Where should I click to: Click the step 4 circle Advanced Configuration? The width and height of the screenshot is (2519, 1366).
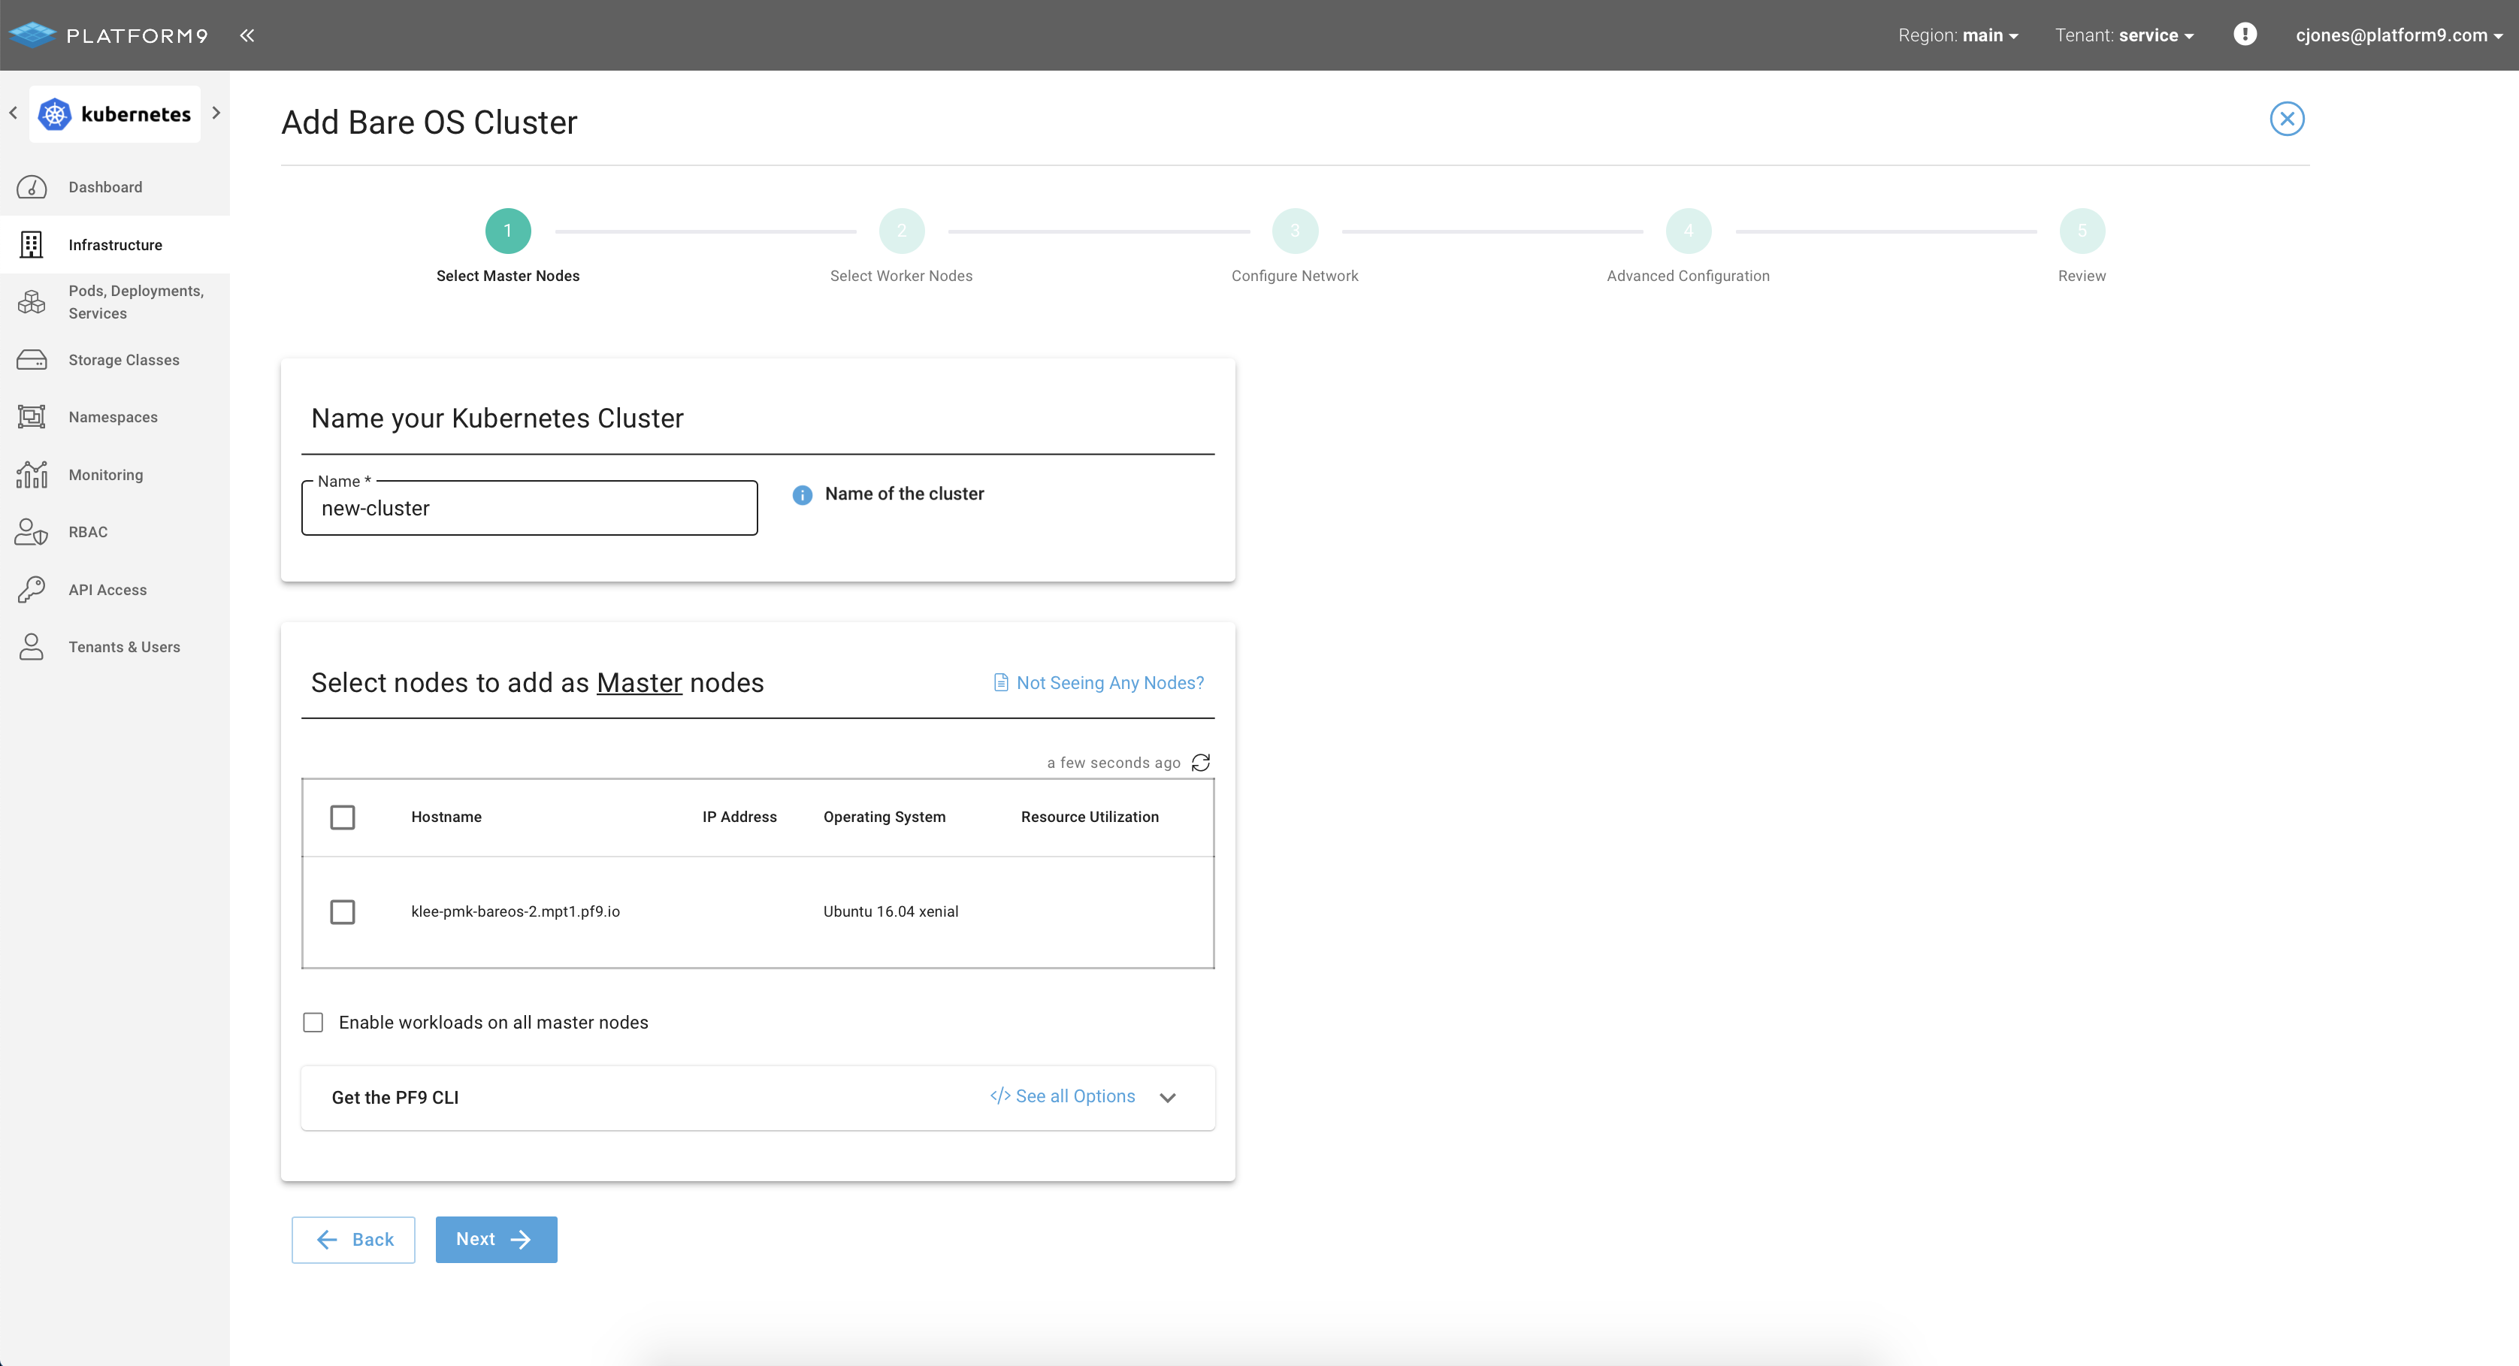(x=1688, y=231)
